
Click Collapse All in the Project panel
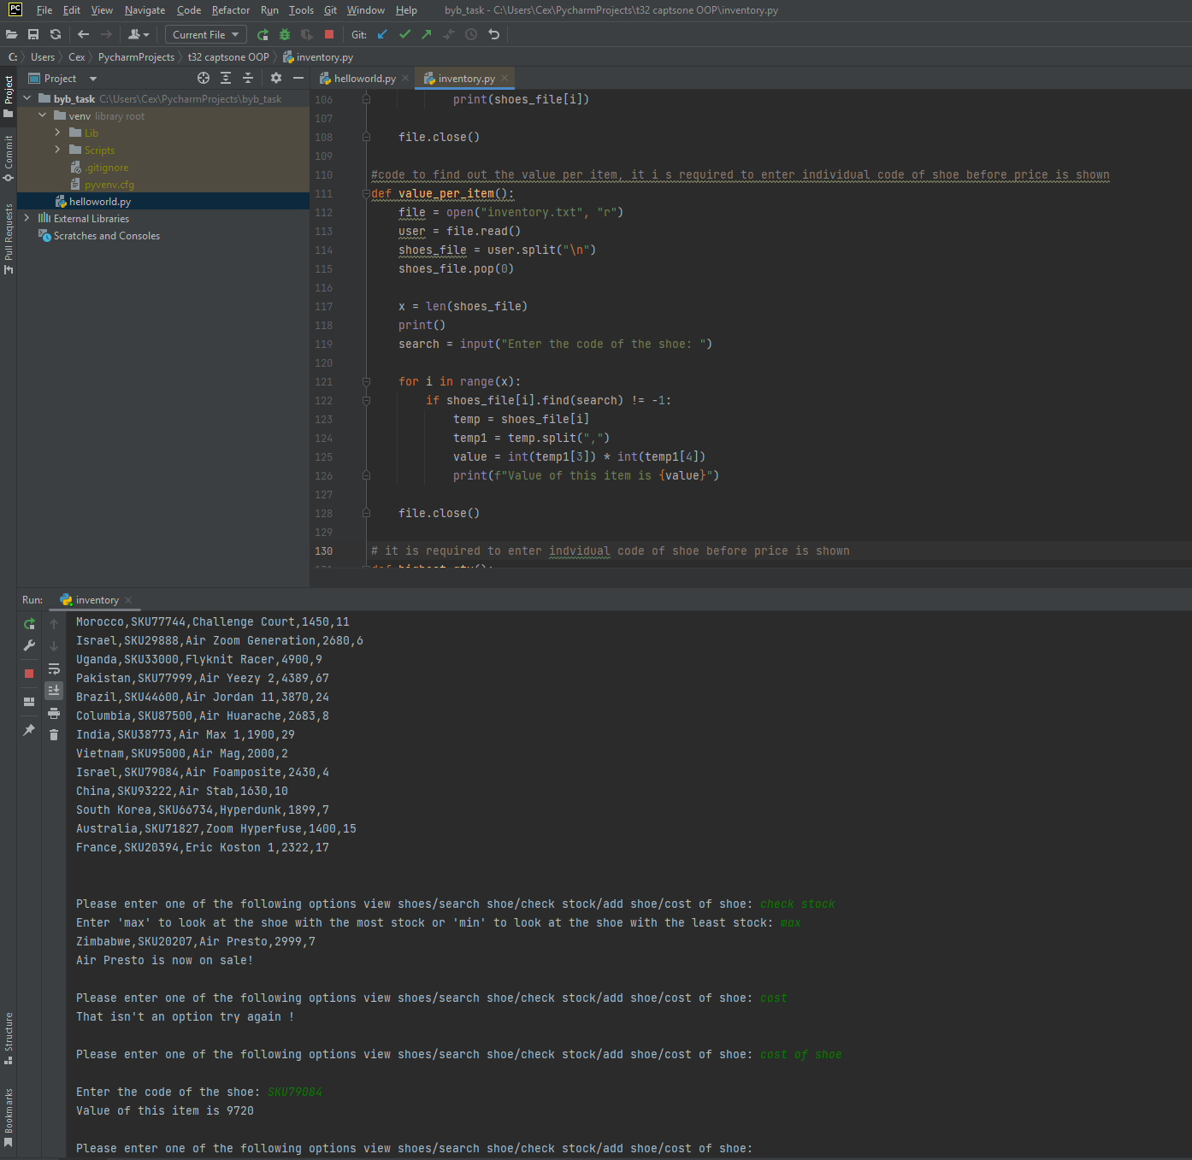pos(248,78)
